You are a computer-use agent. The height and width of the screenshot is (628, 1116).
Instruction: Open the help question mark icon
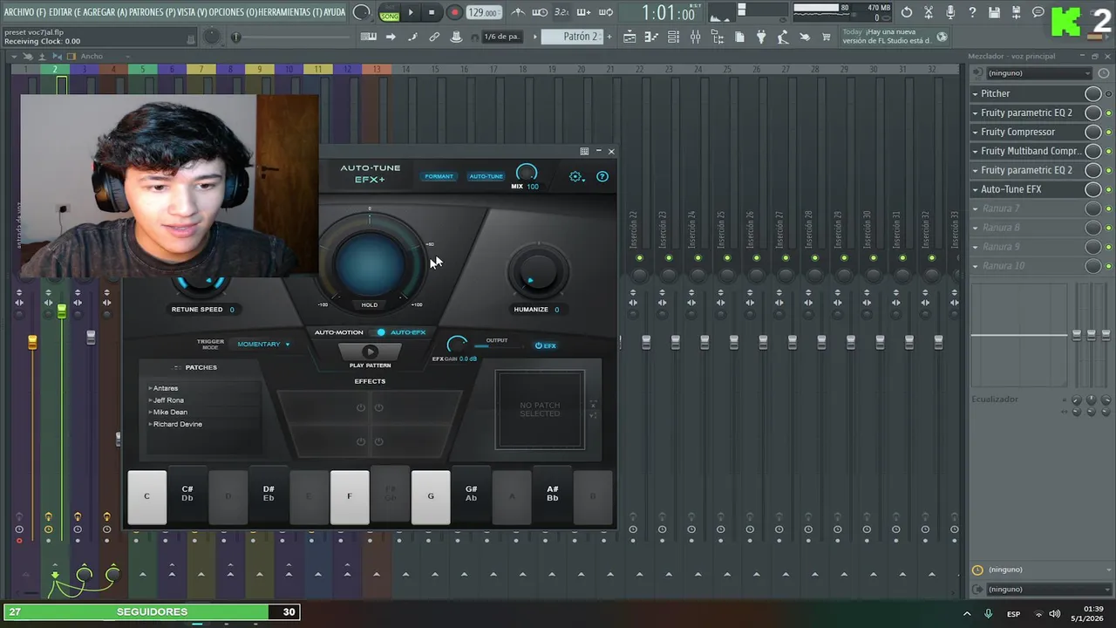[x=972, y=12]
